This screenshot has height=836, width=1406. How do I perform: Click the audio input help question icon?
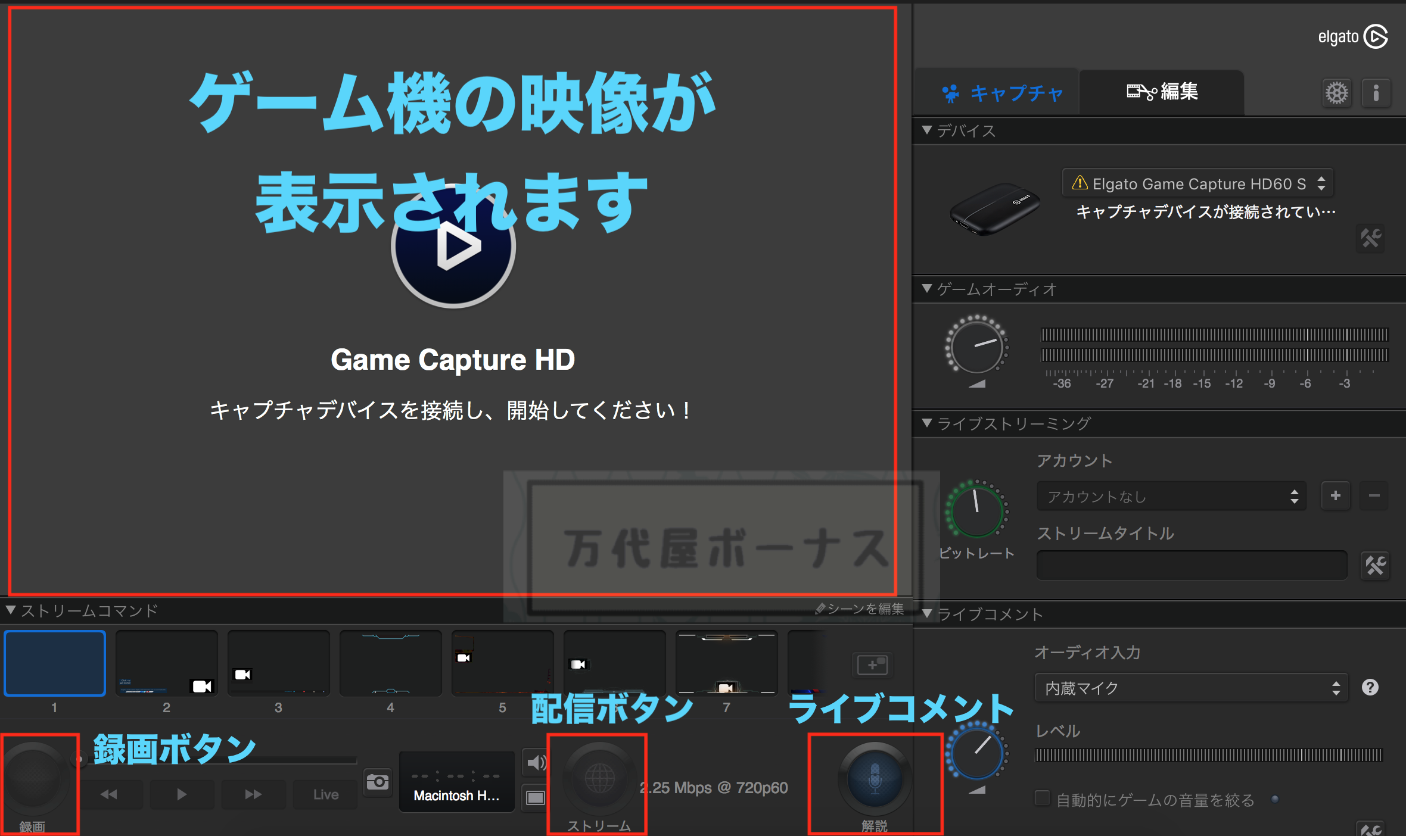coord(1370,687)
